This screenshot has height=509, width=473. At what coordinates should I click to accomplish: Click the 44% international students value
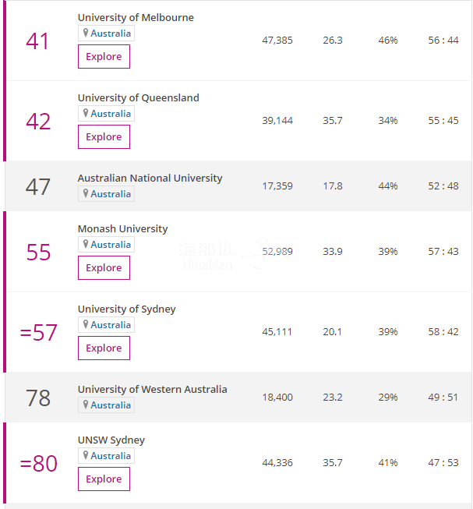click(388, 186)
